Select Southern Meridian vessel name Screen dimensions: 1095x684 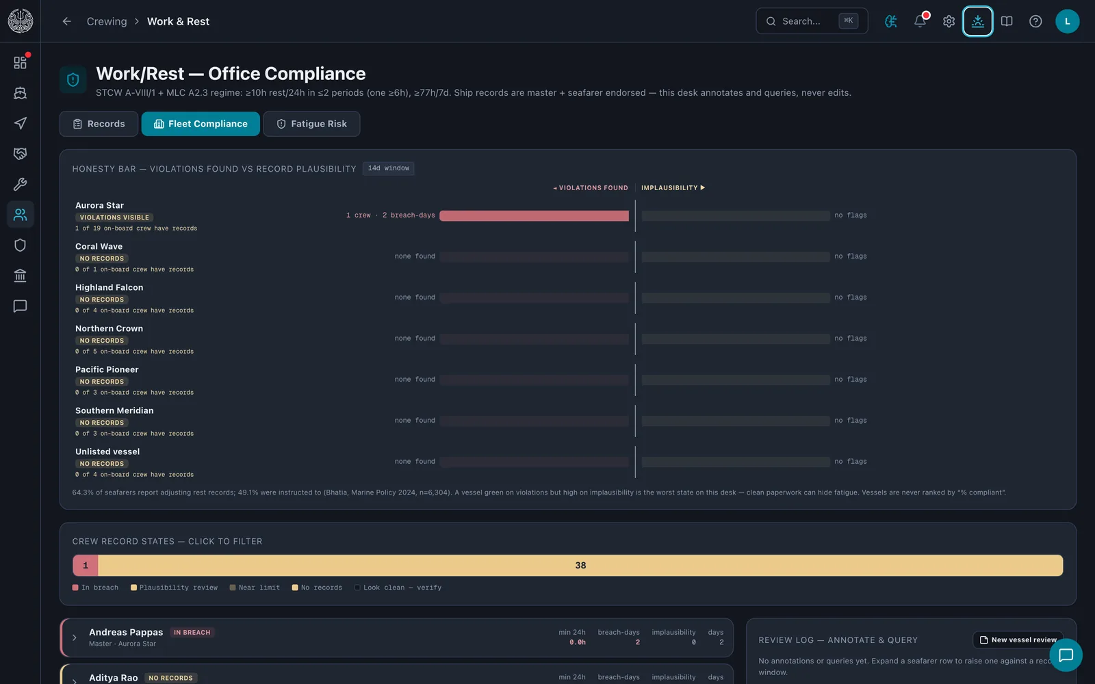[x=114, y=410]
